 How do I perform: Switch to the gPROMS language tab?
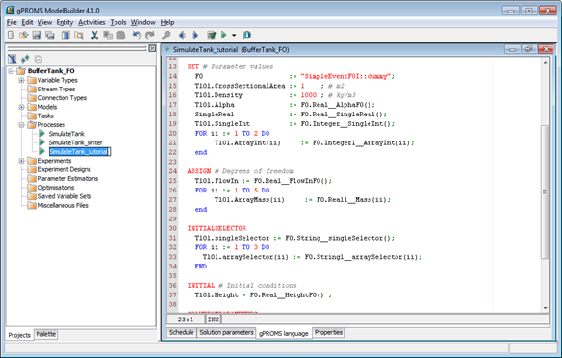284,333
